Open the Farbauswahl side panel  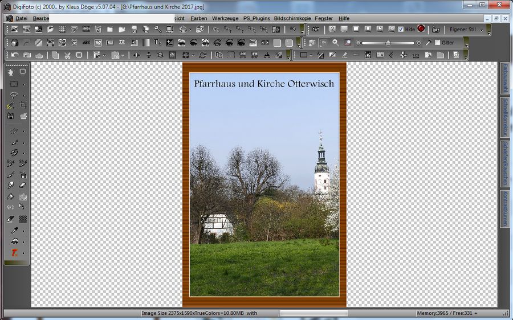point(504,78)
